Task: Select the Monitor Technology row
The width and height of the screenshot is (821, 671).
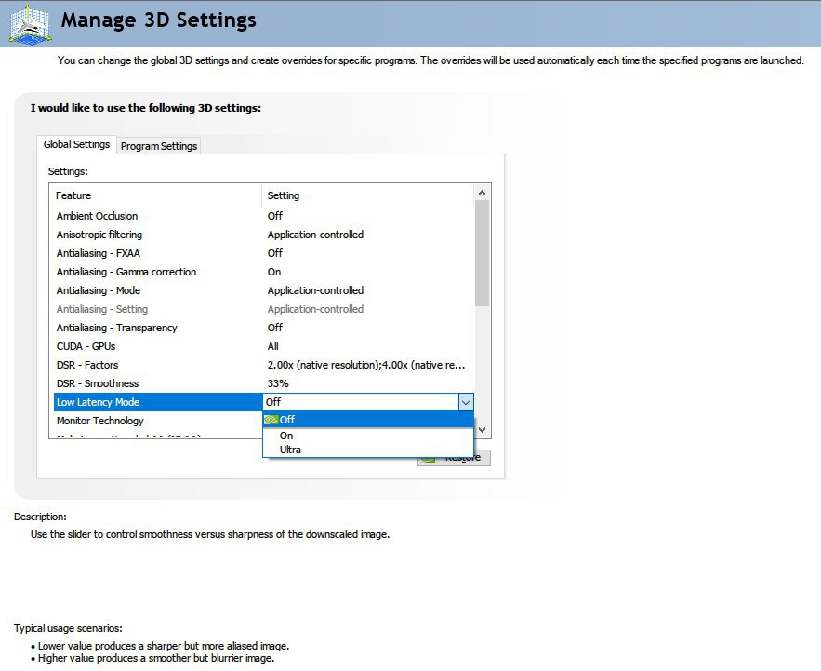Action: tap(158, 421)
